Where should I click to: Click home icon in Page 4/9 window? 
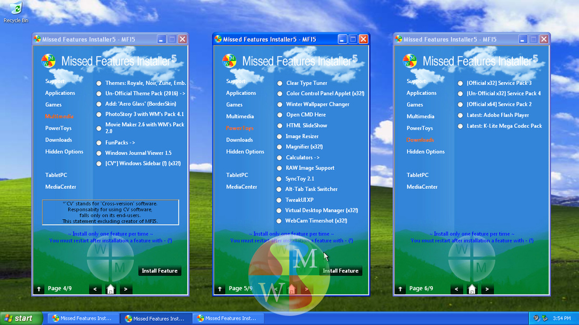(x=111, y=289)
